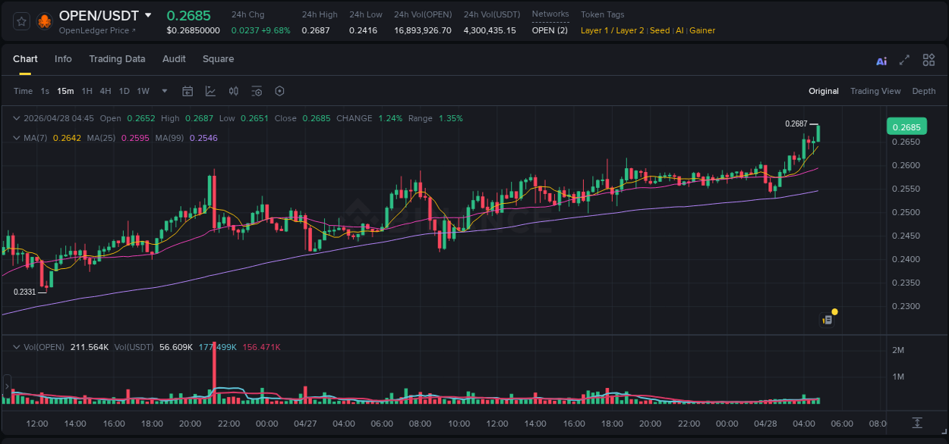
Task: Select the 1H time interval
Action: [x=87, y=92]
